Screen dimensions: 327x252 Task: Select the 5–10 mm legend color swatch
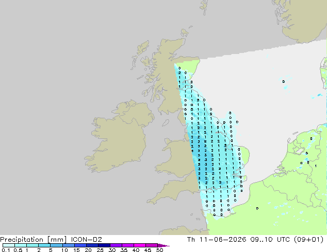(56, 245)
